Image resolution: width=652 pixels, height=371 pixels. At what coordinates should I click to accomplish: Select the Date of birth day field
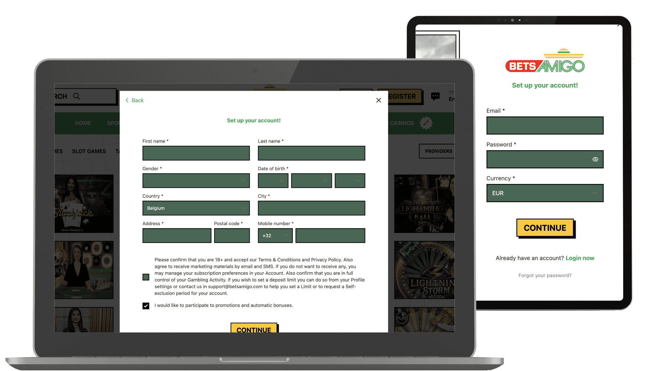(273, 180)
